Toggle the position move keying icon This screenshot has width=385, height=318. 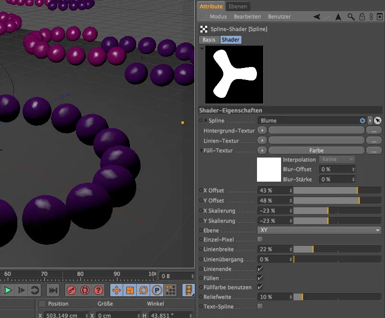pos(116,290)
